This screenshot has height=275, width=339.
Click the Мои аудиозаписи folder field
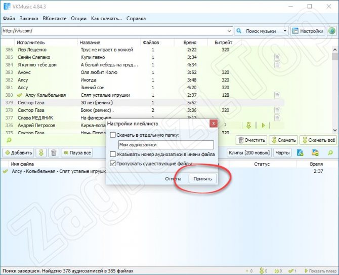point(166,145)
